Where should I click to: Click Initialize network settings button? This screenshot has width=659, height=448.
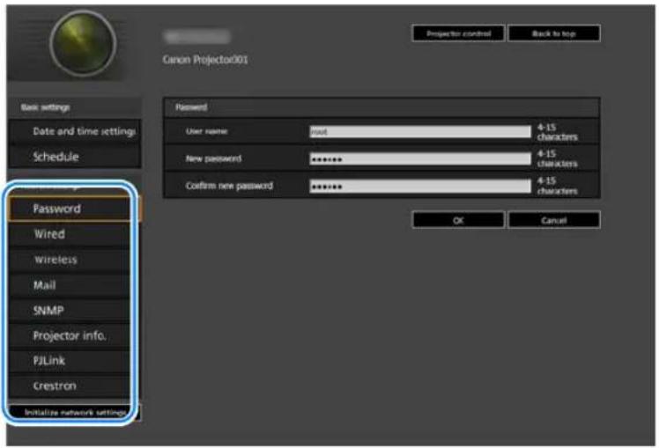click(x=75, y=412)
